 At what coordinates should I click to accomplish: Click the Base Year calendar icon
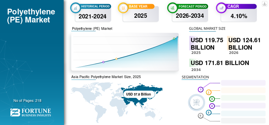[x=123, y=8]
